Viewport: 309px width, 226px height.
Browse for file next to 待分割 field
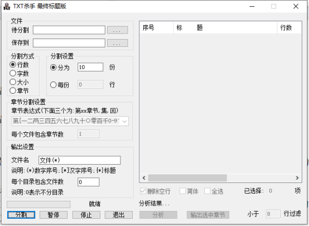[118, 30]
